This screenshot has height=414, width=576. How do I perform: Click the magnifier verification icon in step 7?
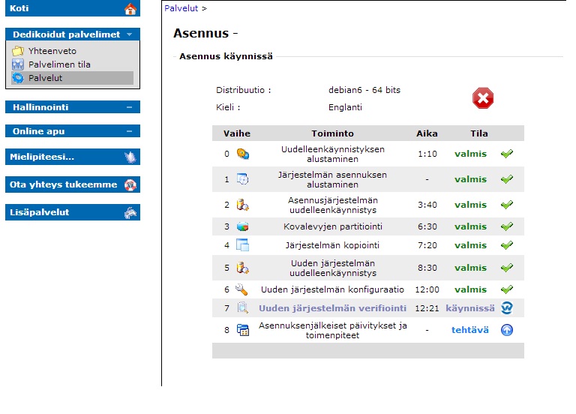(x=242, y=308)
